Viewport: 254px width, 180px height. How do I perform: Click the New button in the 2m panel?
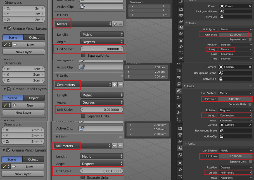point(28,45)
